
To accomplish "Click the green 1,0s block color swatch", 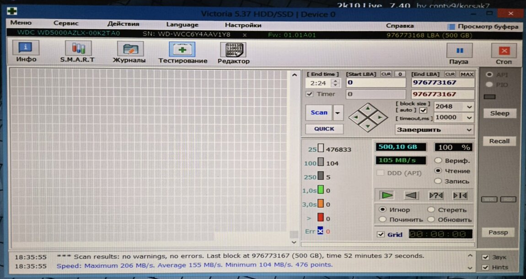I will click(321, 190).
